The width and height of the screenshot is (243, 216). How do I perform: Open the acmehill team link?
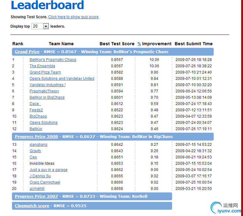pyautogui.click(x=37, y=189)
